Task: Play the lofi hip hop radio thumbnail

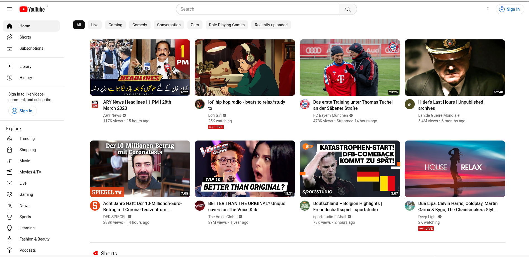Action: [245, 68]
